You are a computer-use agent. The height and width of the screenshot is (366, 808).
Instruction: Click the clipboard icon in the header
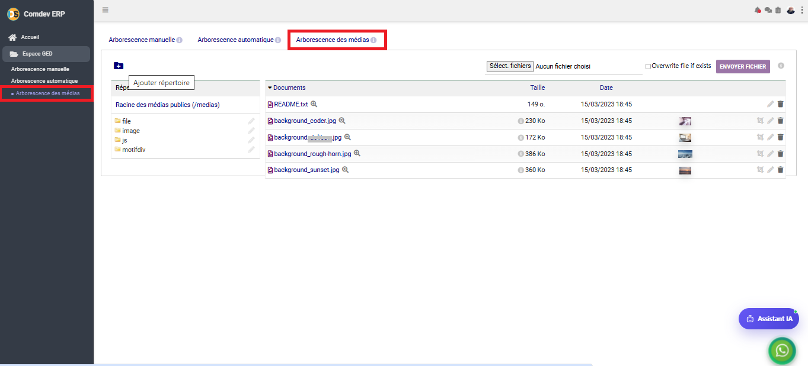click(778, 10)
